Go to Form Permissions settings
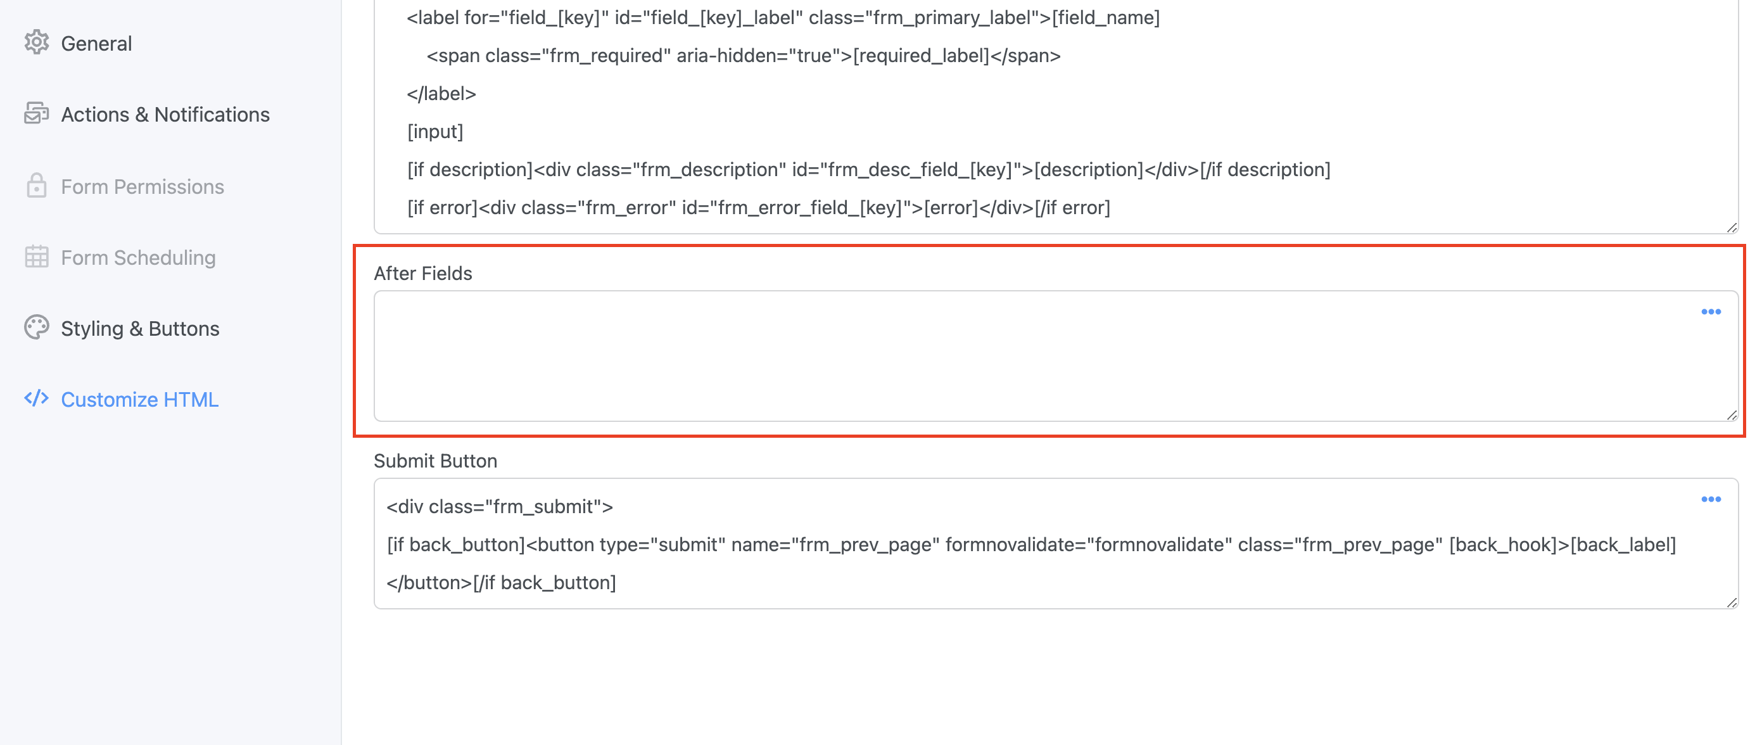Image resolution: width=1762 pixels, height=745 pixels. (x=143, y=186)
